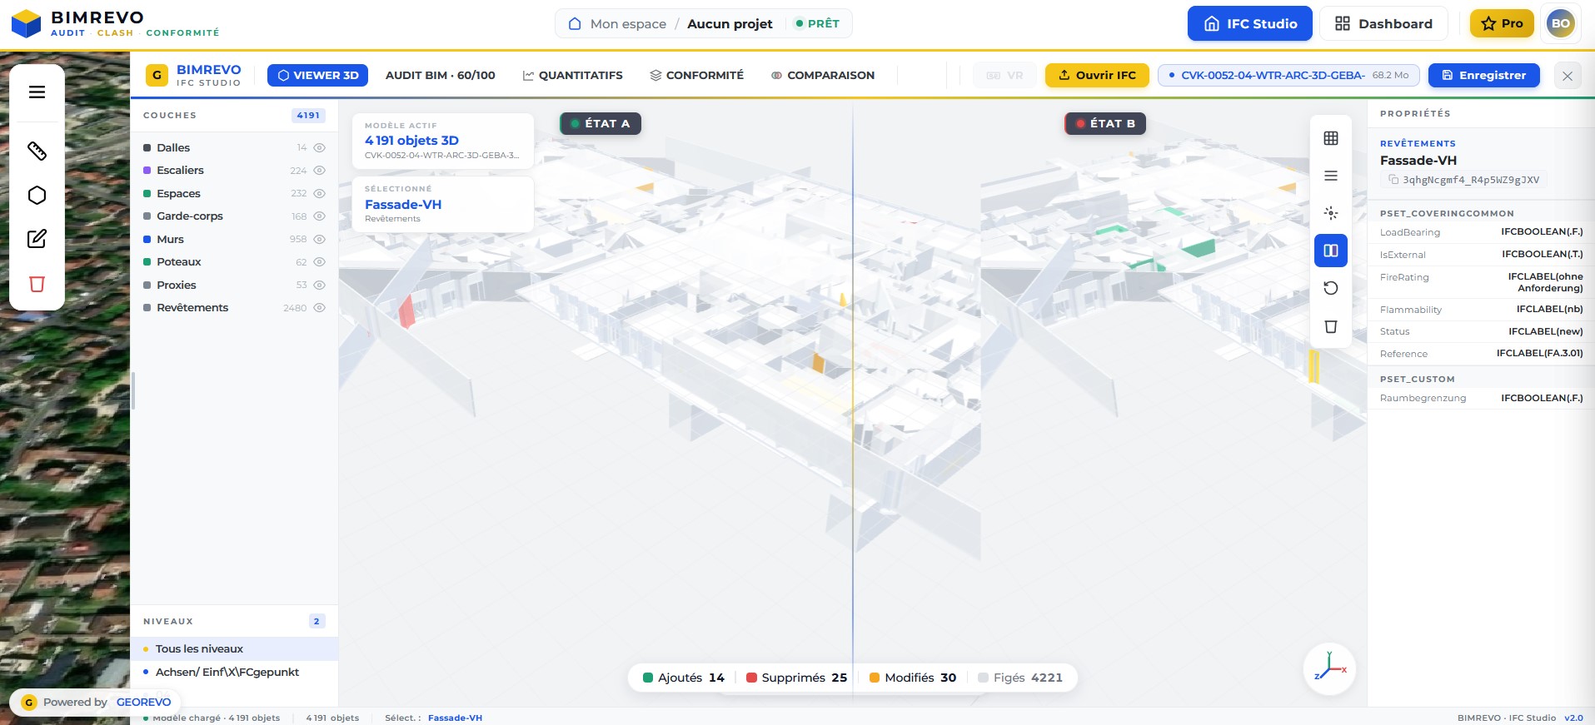
Task: Click Mon espace breadcrumb
Action: [628, 23]
